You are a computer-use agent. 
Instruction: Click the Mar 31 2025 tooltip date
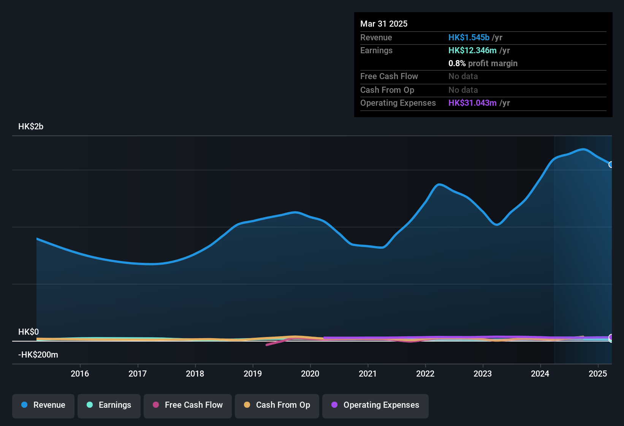click(x=384, y=24)
